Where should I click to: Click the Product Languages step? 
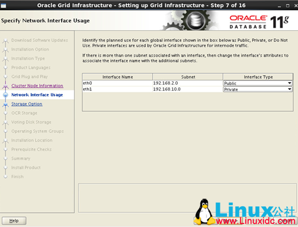(31, 67)
